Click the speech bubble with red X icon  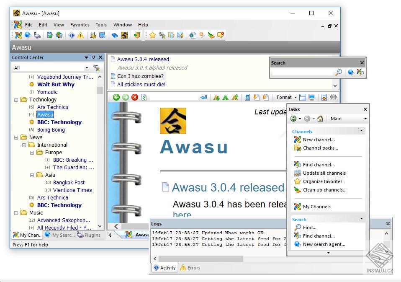[x=221, y=35]
